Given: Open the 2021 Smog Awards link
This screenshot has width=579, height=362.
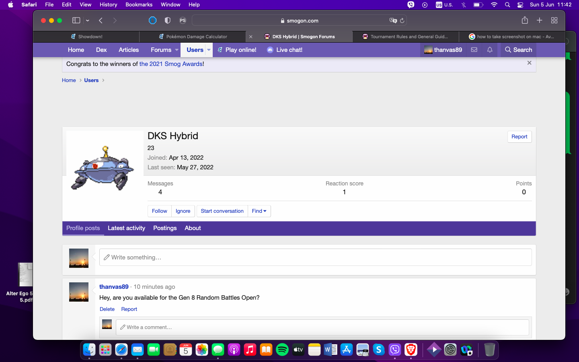Looking at the screenshot, I should click(171, 64).
